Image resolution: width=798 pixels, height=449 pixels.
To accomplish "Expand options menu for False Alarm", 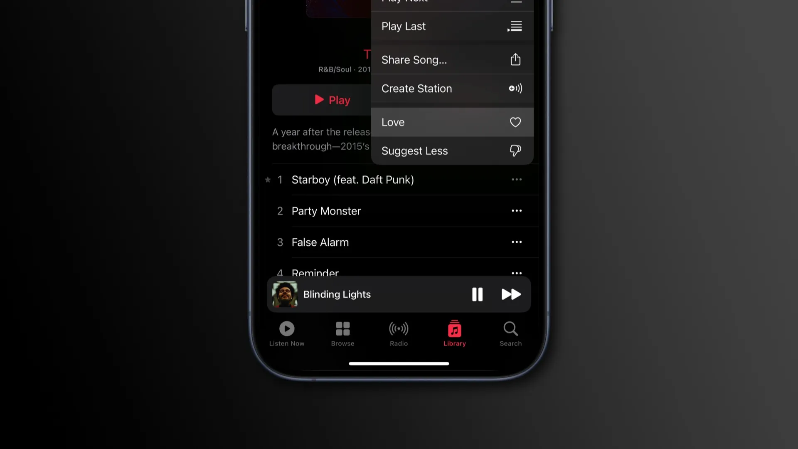I will [x=516, y=242].
